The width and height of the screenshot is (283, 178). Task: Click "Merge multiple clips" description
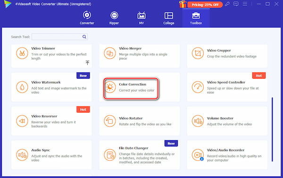point(143,56)
